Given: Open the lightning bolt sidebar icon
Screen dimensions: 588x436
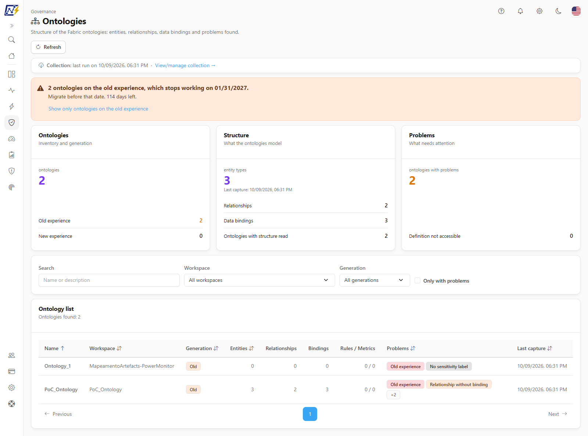Looking at the screenshot, I should (x=11, y=106).
